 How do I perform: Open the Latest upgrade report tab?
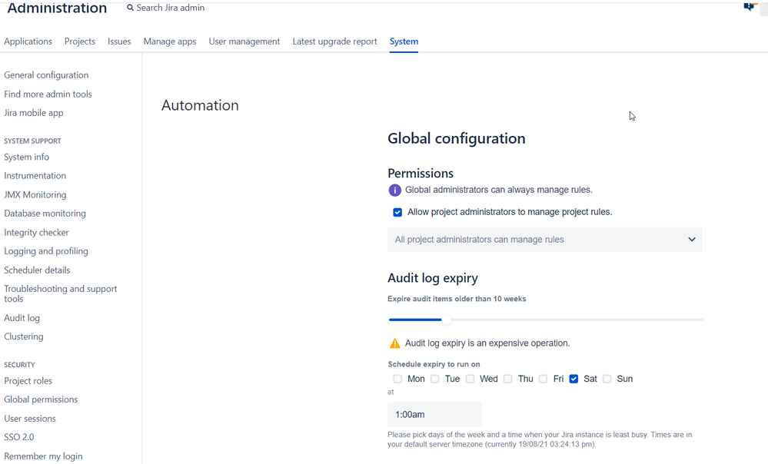[335, 41]
